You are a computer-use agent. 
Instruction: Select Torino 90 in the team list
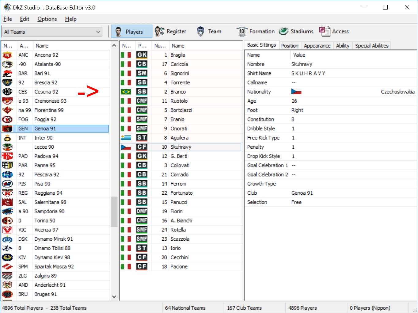point(55,220)
